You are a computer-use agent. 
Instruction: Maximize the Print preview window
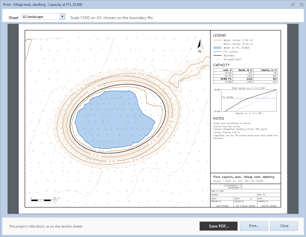293,4
